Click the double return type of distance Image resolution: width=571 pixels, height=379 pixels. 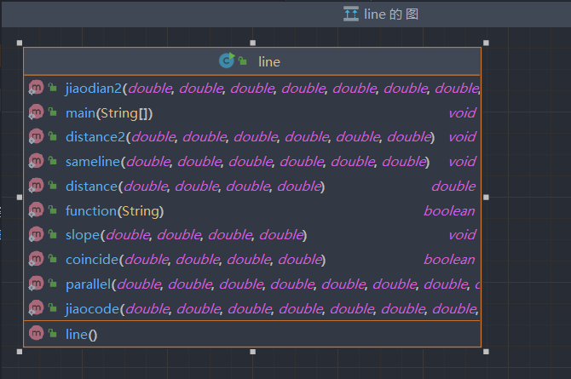coord(453,187)
